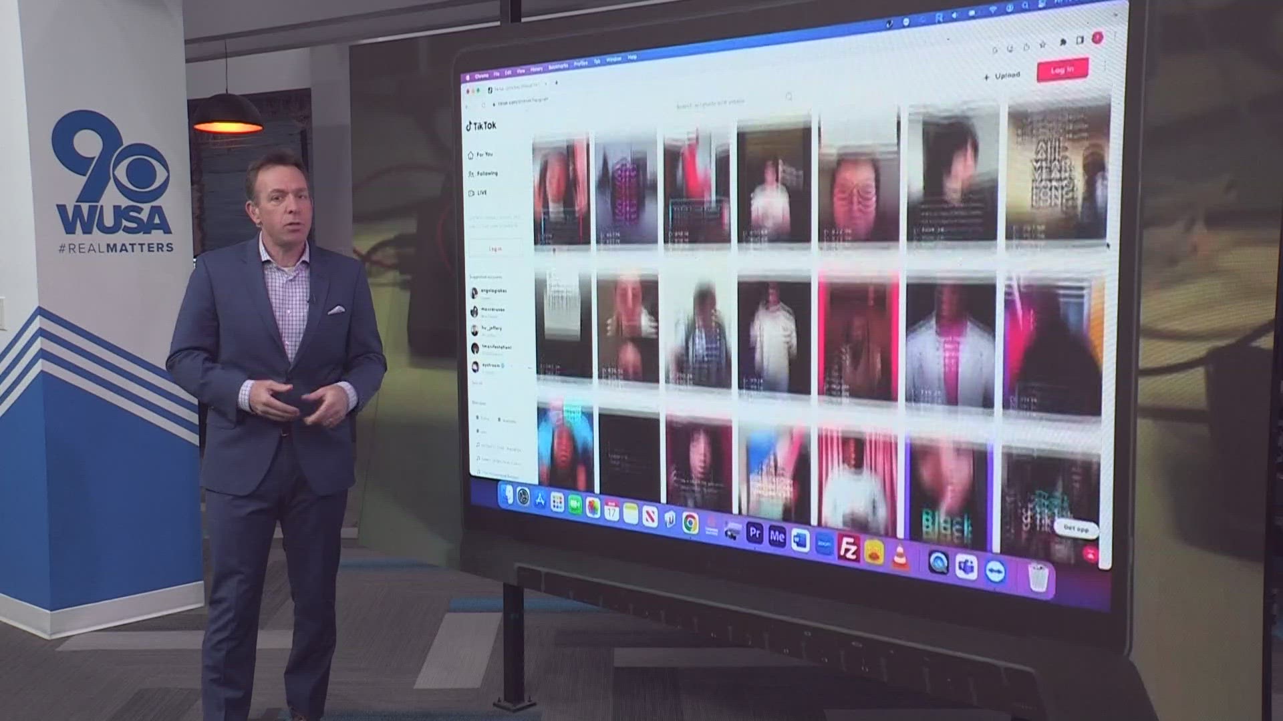The image size is (1283, 721).
Task: Launch FileZilla from the dock
Action: 848,547
